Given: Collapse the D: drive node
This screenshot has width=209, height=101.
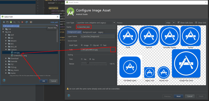Looking at the screenshot, I should pos(3,32).
